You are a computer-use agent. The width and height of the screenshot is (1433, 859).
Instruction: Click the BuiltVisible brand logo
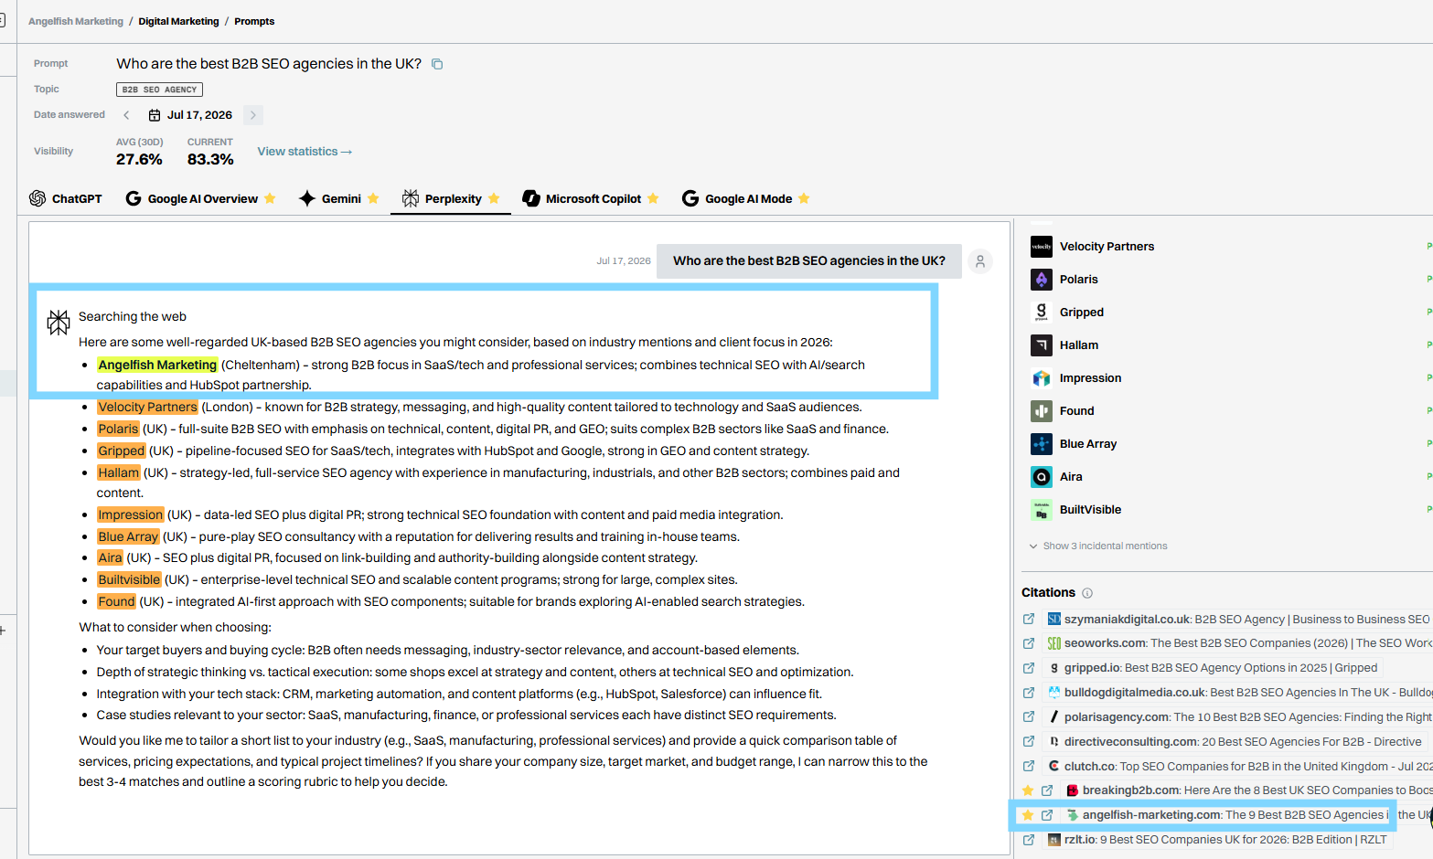click(1042, 510)
